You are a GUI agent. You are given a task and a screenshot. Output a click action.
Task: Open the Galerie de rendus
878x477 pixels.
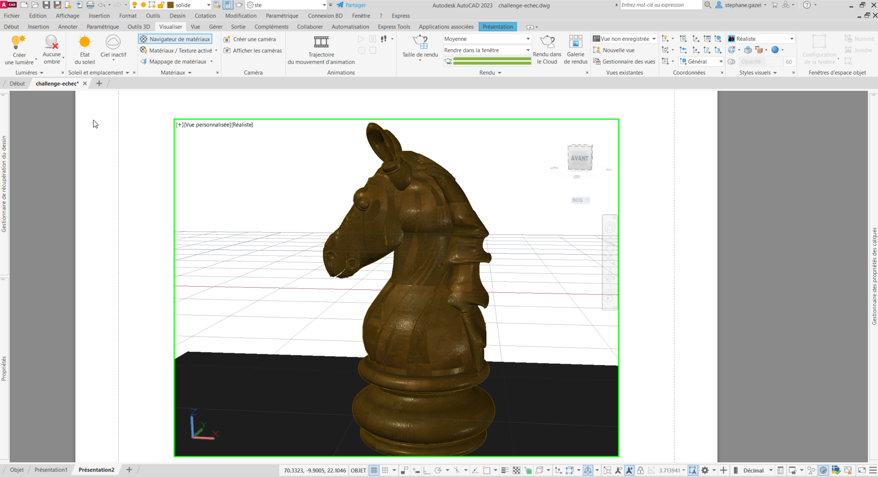tap(575, 43)
